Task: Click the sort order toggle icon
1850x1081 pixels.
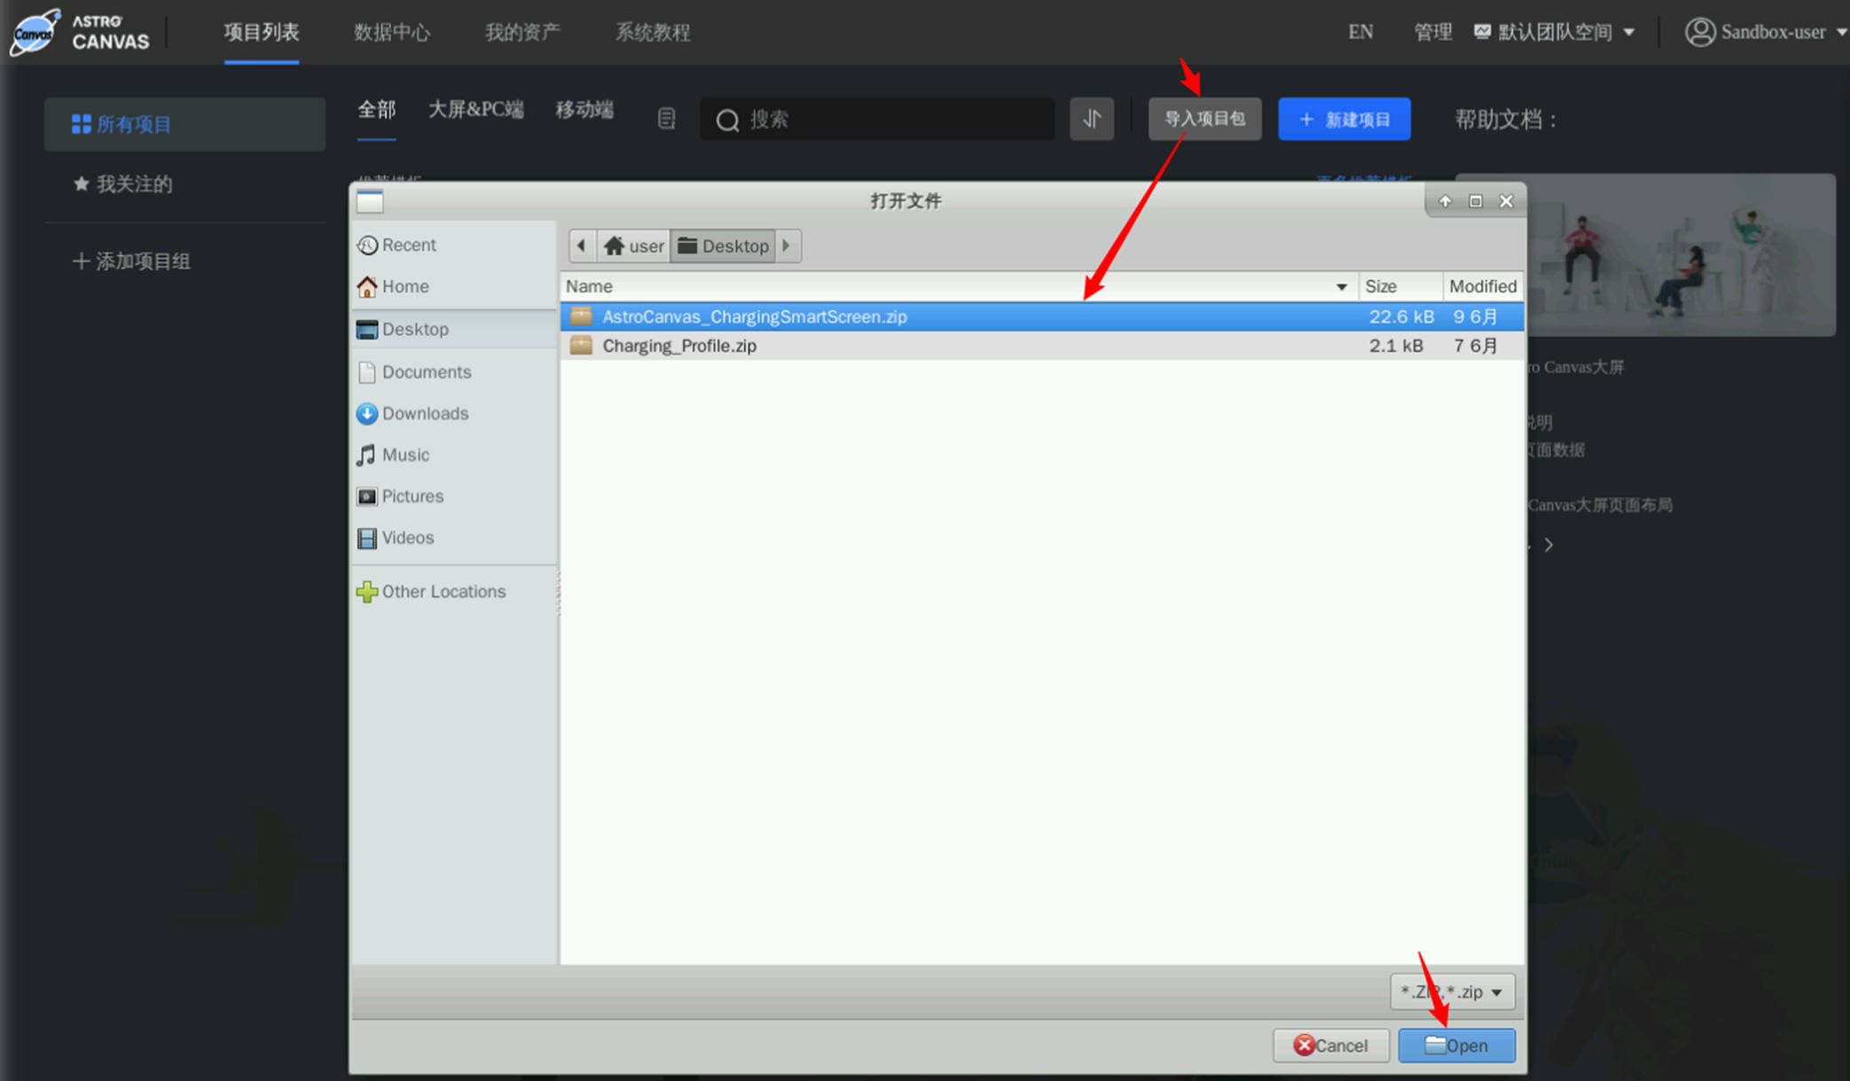Action: click(1091, 119)
